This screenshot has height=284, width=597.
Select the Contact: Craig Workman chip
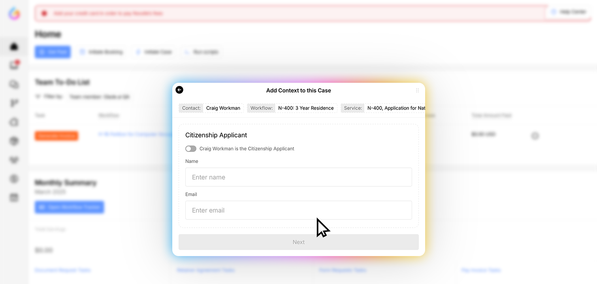[x=211, y=108]
